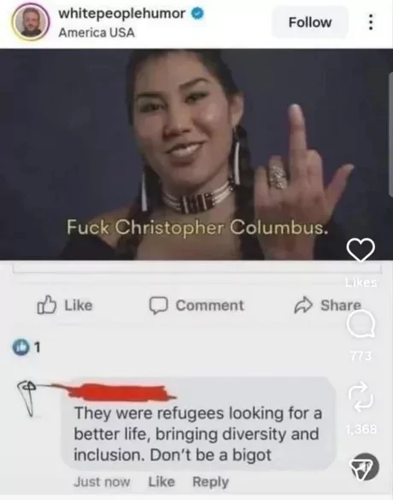Open the three-dot more options menu
The width and height of the screenshot is (393, 500).
pyautogui.click(x=370, y=22)
